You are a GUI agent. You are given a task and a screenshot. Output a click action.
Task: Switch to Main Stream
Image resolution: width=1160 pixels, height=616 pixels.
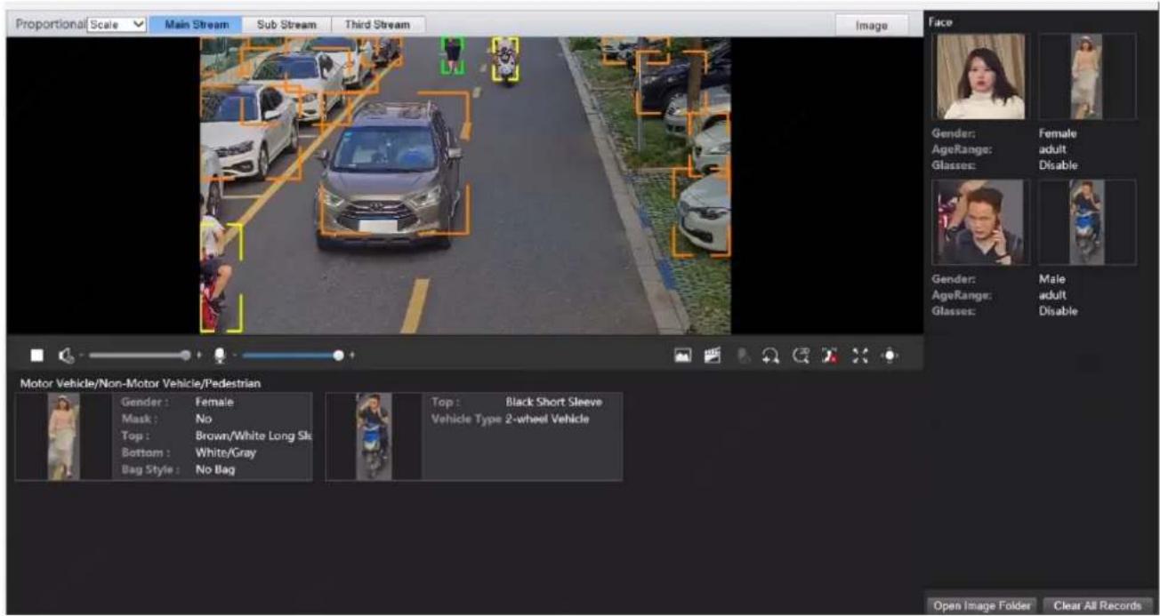[x=196, y=25]
